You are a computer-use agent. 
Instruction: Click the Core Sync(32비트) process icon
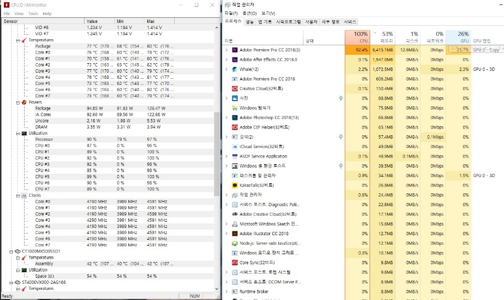(x=235, y=263)
